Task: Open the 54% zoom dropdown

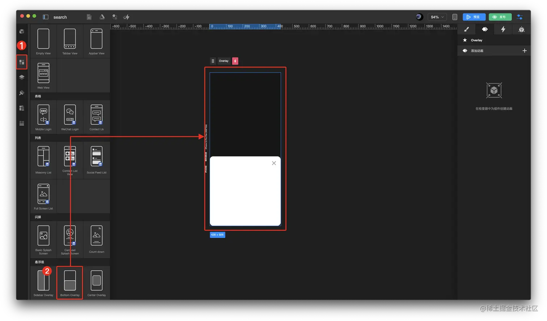Action: 437,17
